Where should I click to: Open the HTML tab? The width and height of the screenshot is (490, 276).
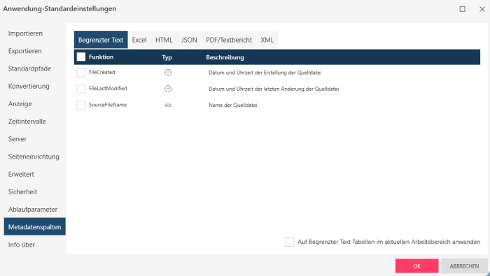pyautogui.click(x=164, y=40)
